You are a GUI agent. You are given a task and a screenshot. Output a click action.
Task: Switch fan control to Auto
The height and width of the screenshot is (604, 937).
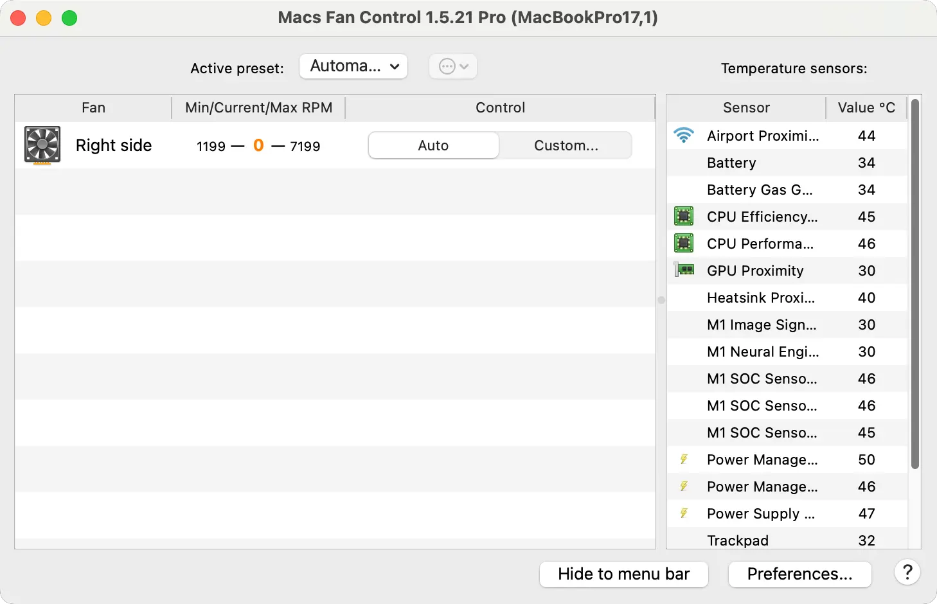click(433, 146)
